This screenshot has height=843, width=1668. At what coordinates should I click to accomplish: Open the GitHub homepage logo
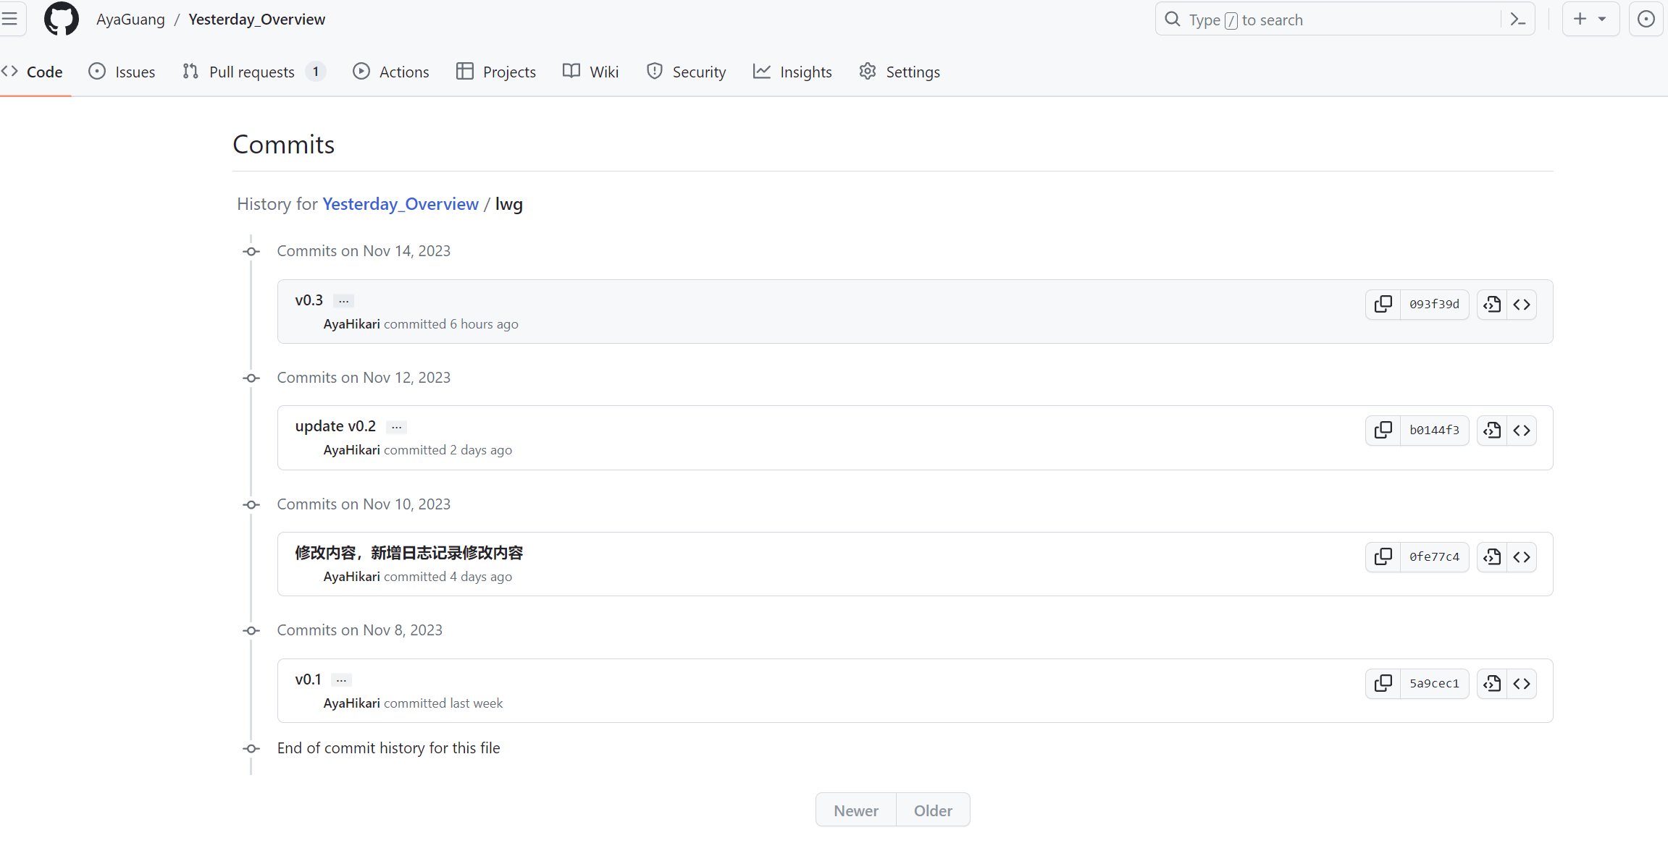pos(62,20)
